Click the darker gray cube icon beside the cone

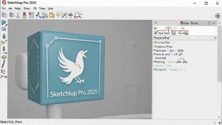(12, 15)
